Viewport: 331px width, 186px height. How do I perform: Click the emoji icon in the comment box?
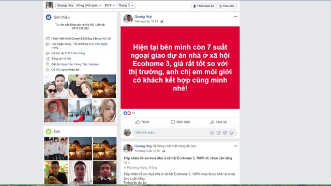(212, 133)
